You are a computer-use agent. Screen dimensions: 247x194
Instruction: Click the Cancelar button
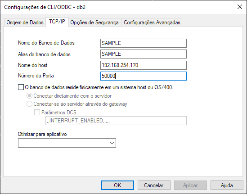coord(154,185)
